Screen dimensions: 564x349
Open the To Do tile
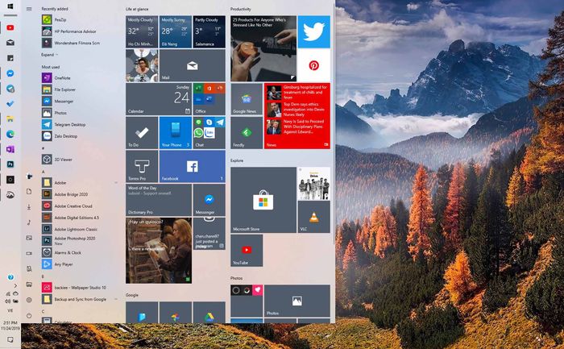pyautogui.click(x=142, y=133)
